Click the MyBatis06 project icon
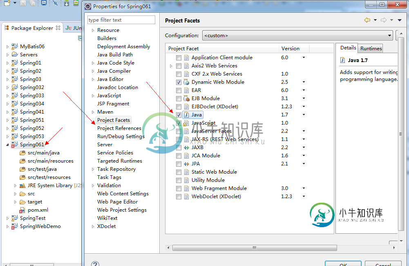This screenshot has height=266, width=409. click(x=15, y=47)
